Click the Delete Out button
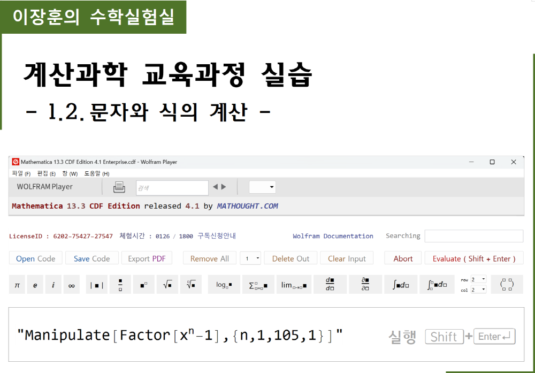 coord(291,258)
